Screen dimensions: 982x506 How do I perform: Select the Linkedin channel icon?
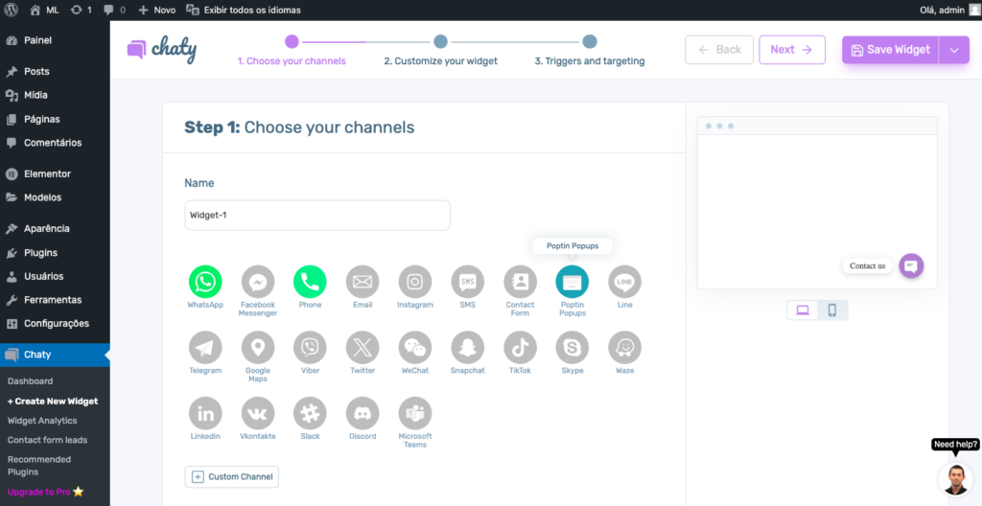(x=205, y=413)
